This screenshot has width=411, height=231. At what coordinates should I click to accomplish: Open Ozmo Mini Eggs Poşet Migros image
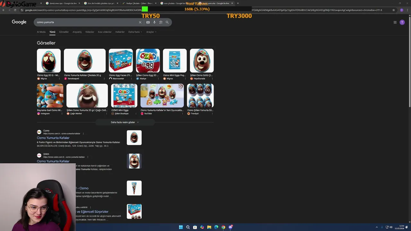(x=175, y=61)
